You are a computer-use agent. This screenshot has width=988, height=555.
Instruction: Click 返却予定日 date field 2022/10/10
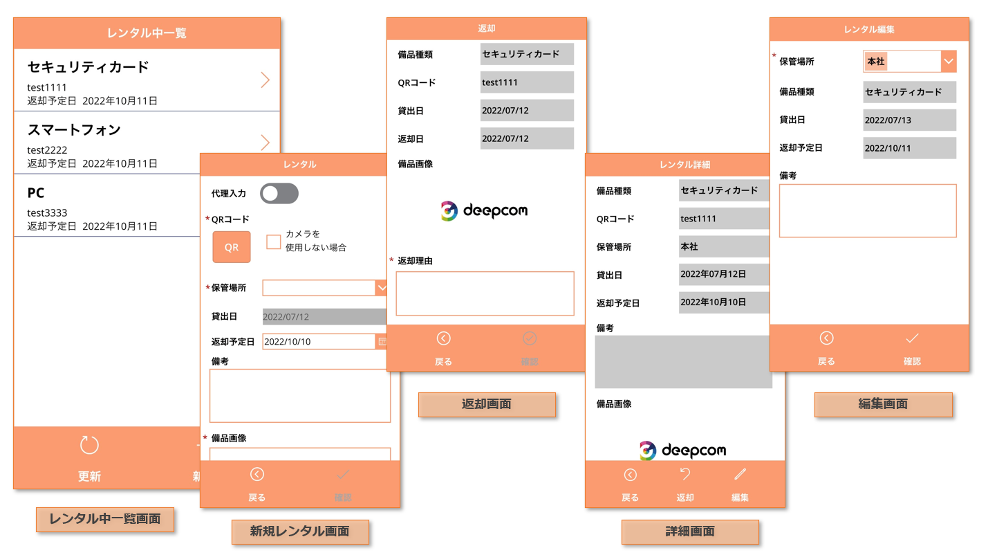[318, 341]
